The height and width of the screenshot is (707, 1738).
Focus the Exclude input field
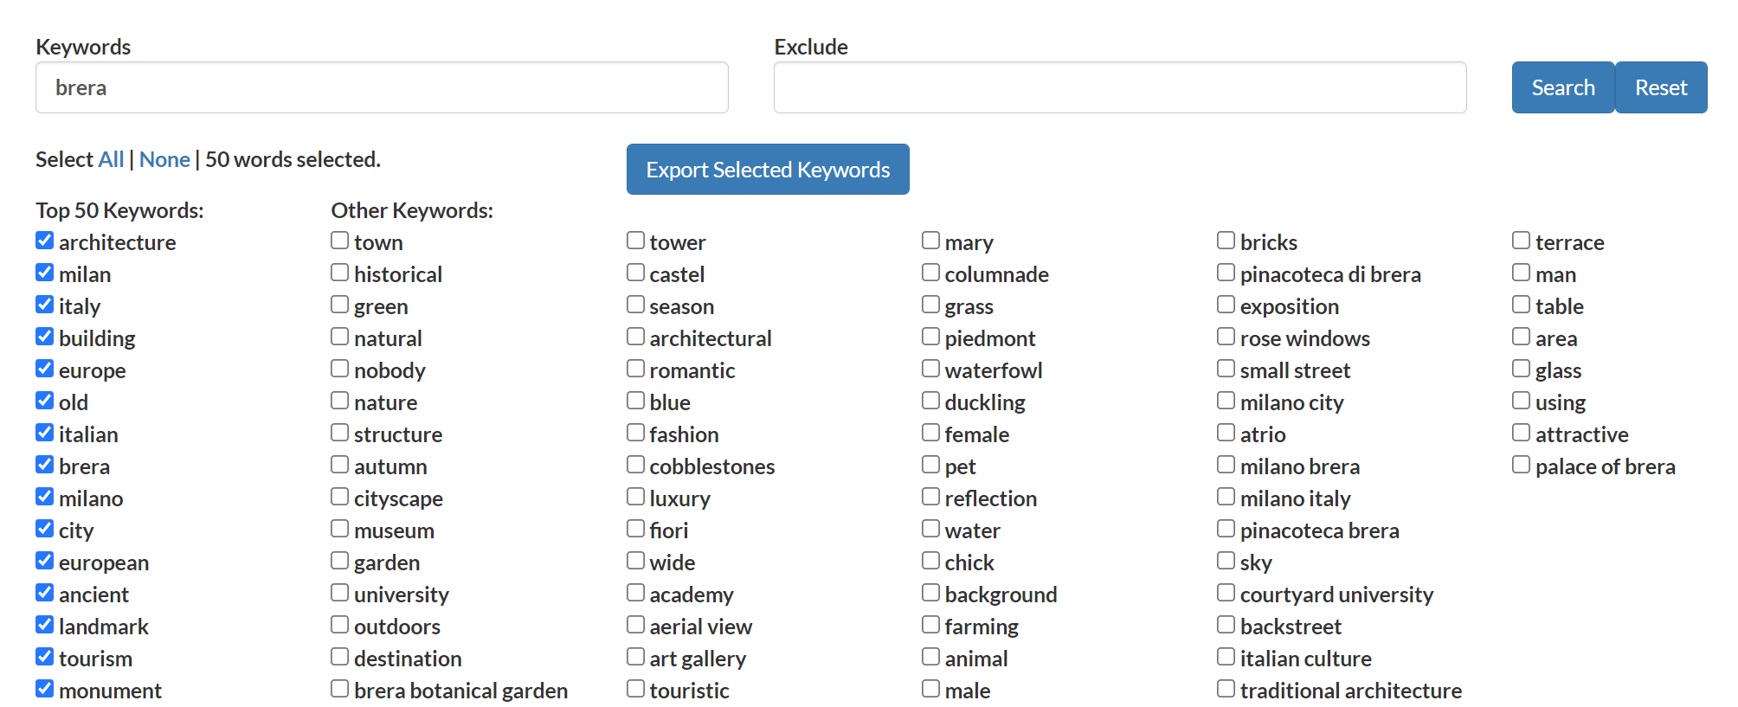tap(1119, 87)
